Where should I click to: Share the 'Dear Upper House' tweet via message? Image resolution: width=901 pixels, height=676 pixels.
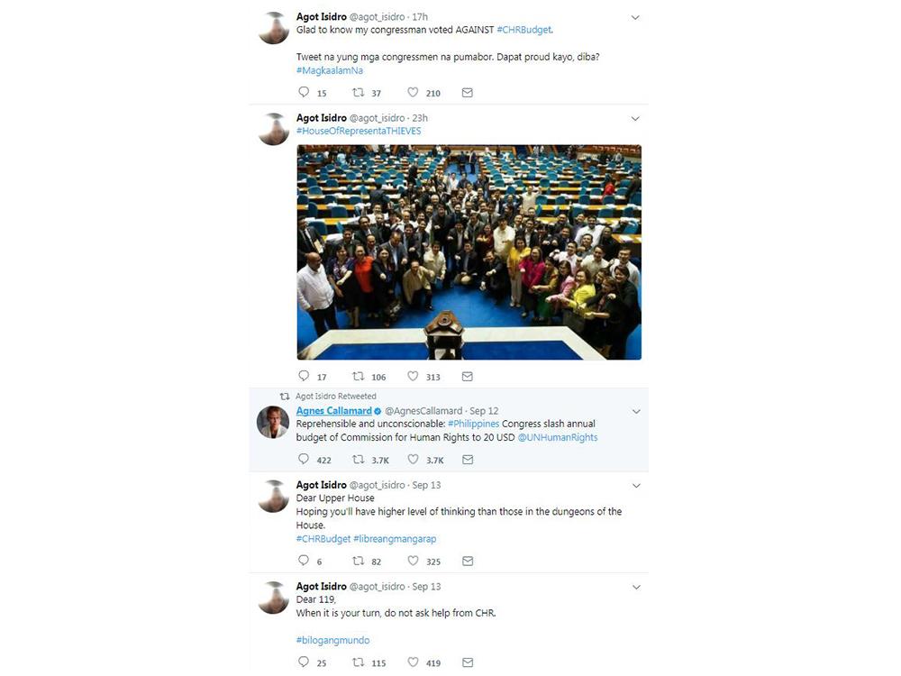pyautogui.click(x=468, y=561)
